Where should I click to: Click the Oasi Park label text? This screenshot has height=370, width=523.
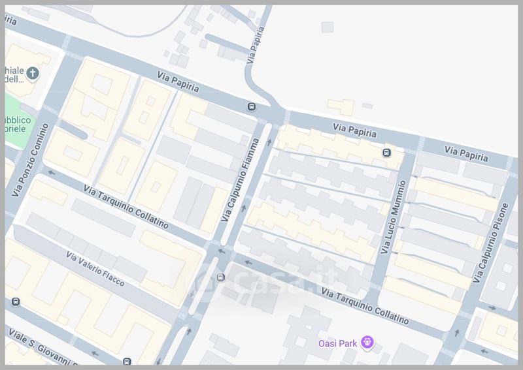pyautogui.click(x=337, y=343)
